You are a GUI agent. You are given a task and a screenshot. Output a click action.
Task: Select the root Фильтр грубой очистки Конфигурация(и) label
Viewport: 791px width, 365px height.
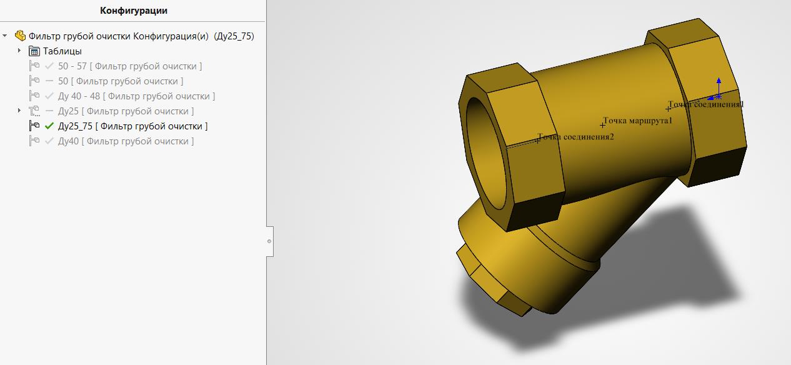click(141, 36)
